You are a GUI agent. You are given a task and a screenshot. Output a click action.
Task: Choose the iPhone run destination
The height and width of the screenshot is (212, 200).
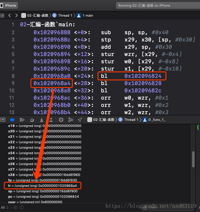[x=9, y=5]
